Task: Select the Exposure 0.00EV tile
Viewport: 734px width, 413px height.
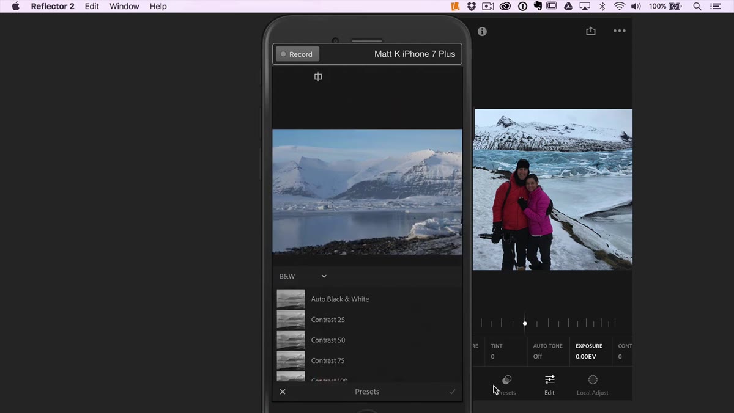Action: (590, 351)
